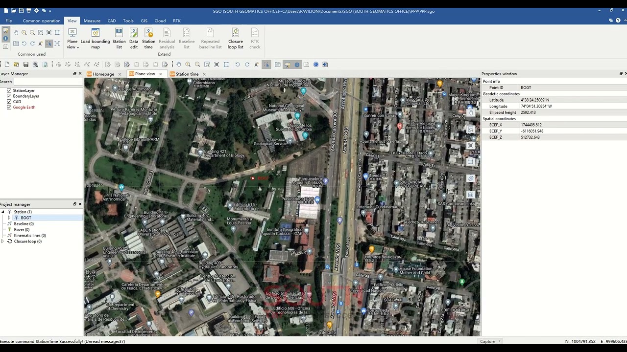Click the Station time ribbon icon
Viewport: 627px width, 352px height.
point(148,38)
